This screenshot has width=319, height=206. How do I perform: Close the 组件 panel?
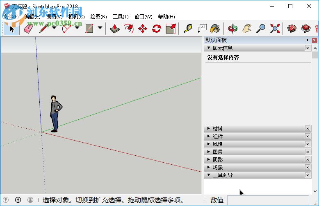[x=308, y=136]
